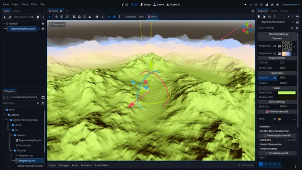Save the edited resource in the Inspector

(x=269, y=17)
